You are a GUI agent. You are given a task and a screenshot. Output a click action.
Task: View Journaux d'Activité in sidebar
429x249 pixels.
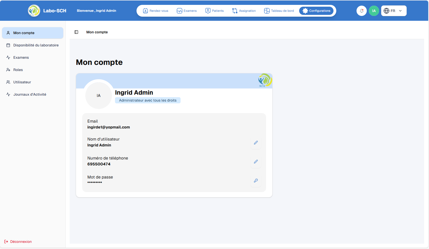(x=30, y=94)
